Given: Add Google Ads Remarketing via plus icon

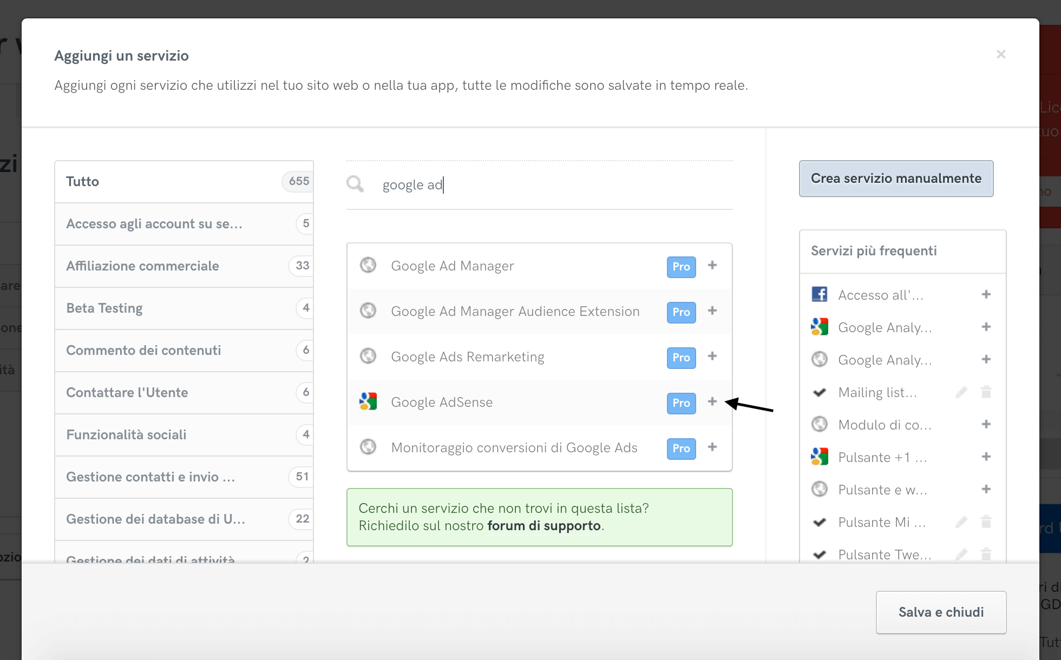Looking at the screenshot, I should click(712, 356).
